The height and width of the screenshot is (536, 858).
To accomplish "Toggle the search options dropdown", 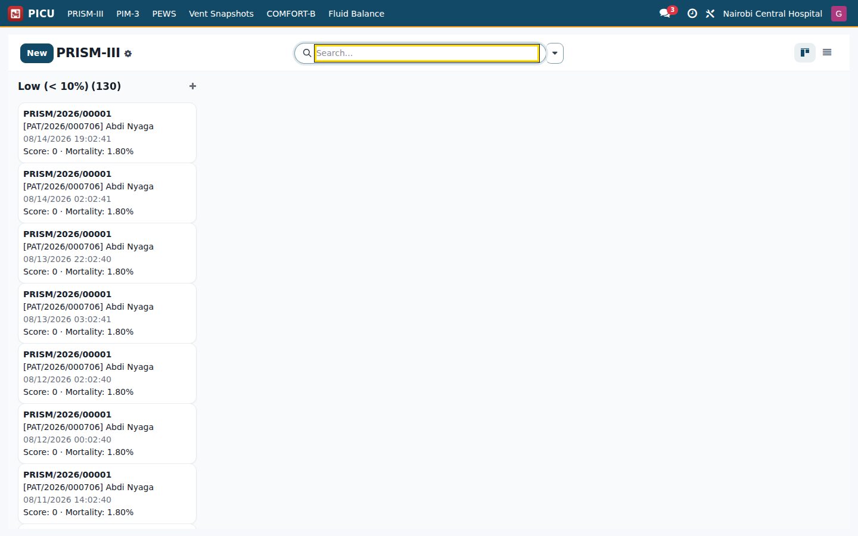I will [x=555, y=53].
